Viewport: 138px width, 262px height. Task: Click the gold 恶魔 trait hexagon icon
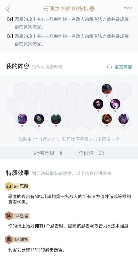[9, 186]
